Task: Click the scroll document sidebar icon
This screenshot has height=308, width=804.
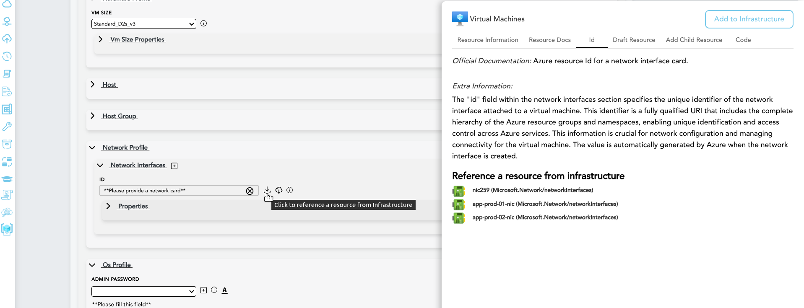Action: [7, 74]
